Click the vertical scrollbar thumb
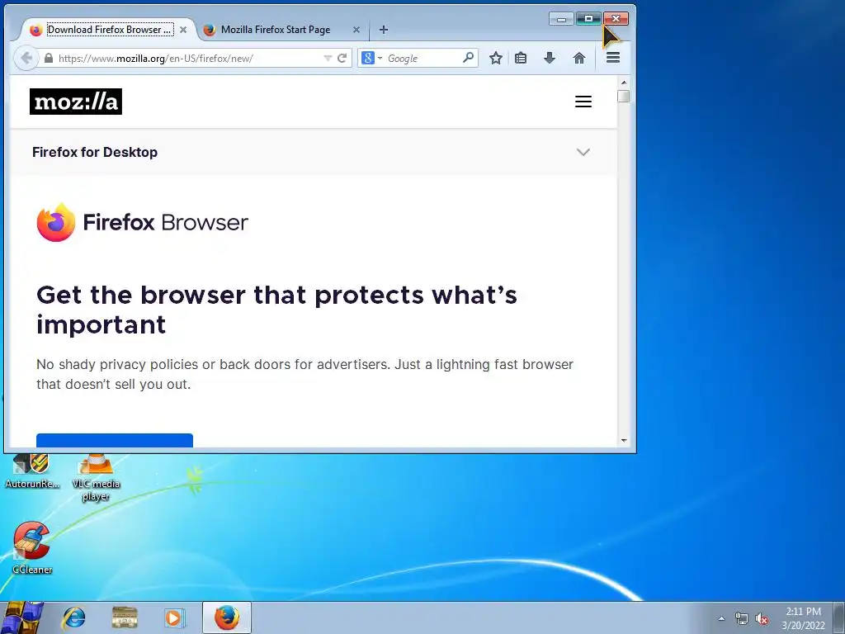The image size is (845, 634). [x=624, y=97]
